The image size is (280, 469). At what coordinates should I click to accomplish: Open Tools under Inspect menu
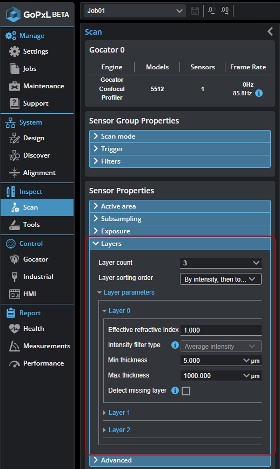[25, 225]
